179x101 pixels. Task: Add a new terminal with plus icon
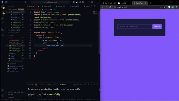(x=81, y=84)
